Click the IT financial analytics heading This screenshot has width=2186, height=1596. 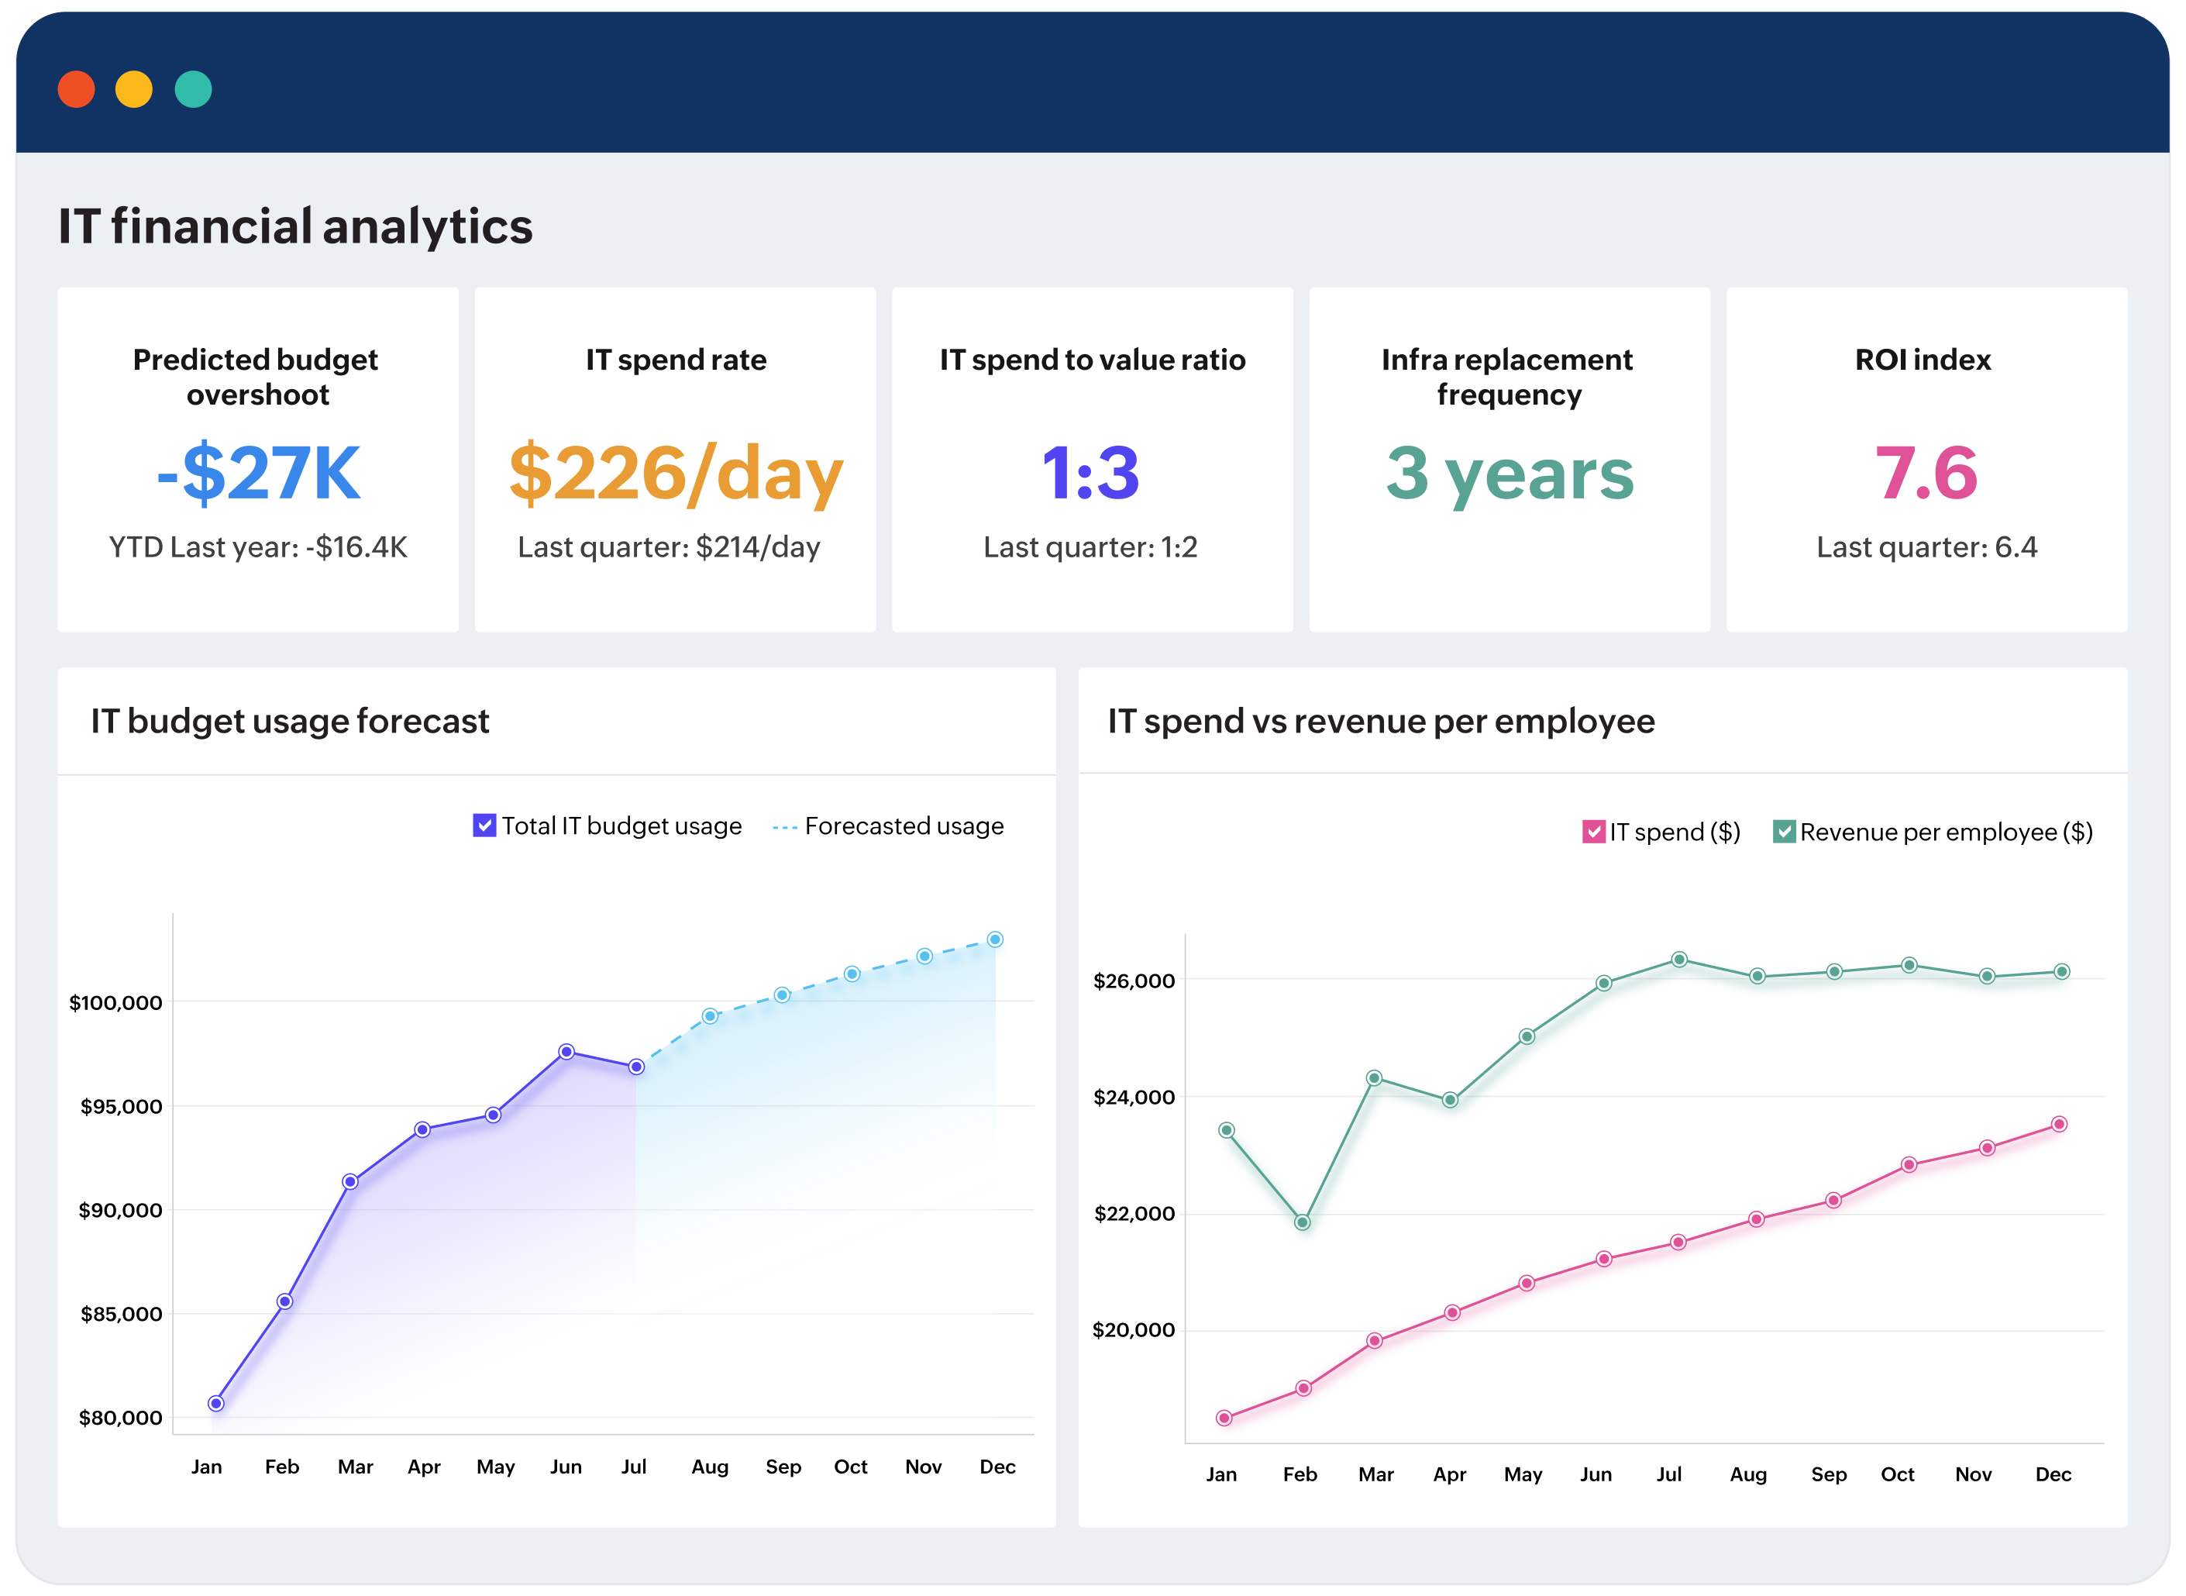click(x=295, y=226)
